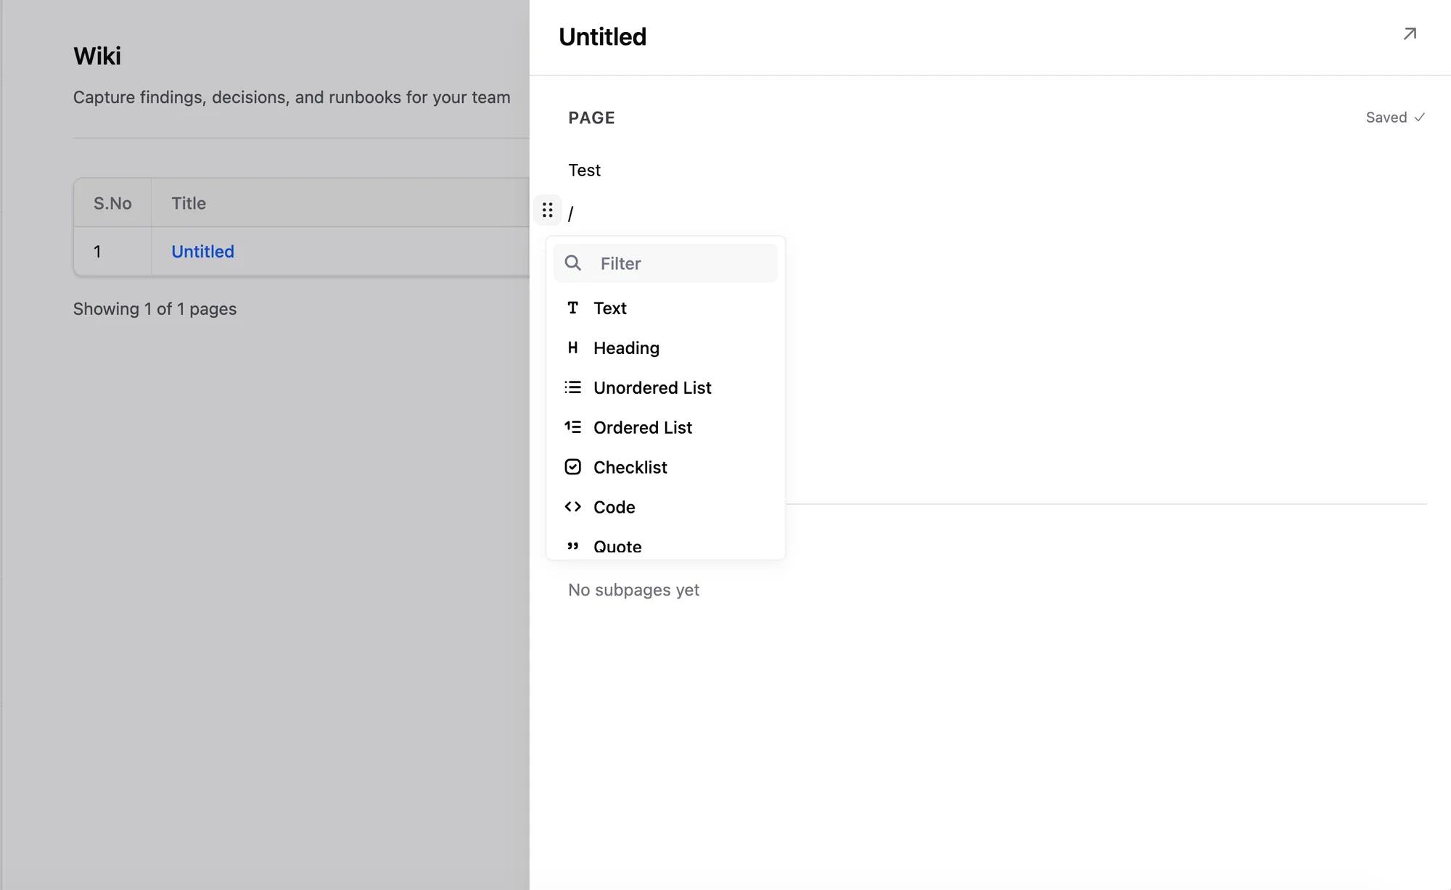Screen dimensions: 1451x890
Task: Click the slash command line in editor
Action: tap(571, 213)
